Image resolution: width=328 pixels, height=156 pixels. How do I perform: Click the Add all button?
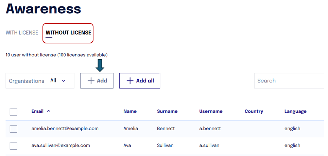(140, 81)
